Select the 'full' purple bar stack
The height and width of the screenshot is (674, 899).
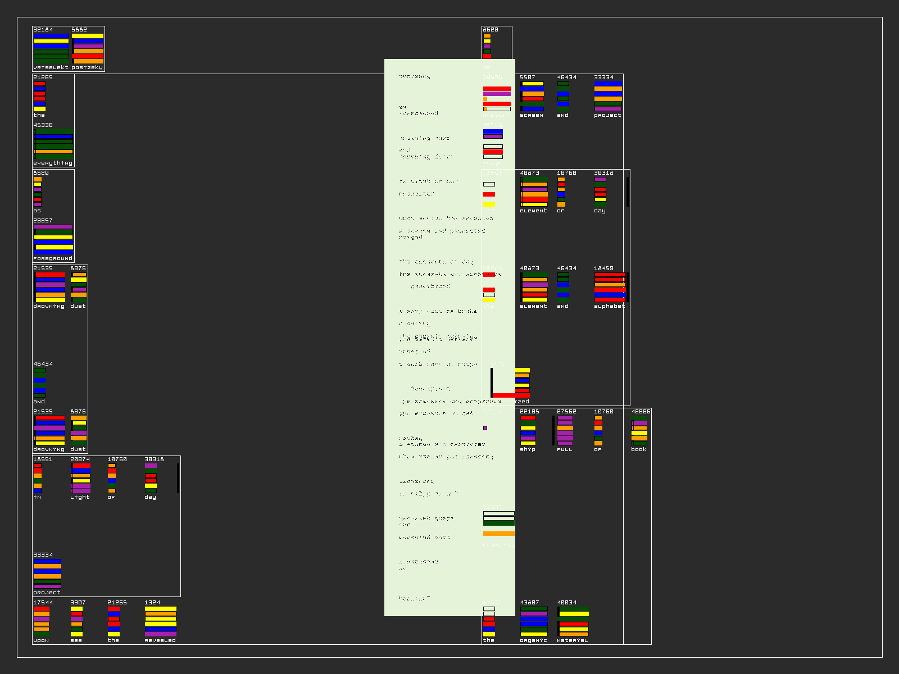[565, 430]
